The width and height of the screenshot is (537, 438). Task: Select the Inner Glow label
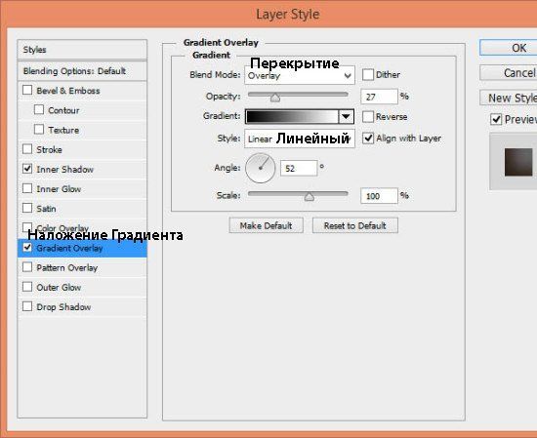(59, 189)
